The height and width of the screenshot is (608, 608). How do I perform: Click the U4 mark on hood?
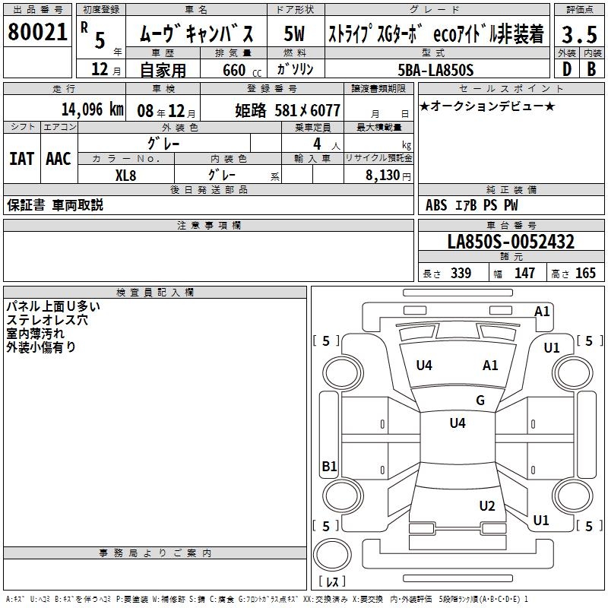coord(424,366)
